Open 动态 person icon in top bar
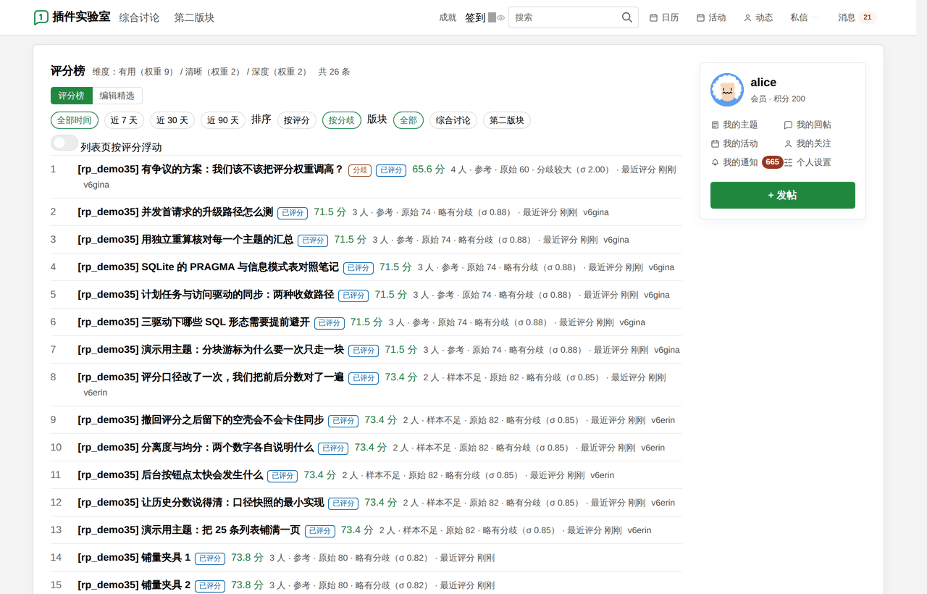 pos(747,17)
